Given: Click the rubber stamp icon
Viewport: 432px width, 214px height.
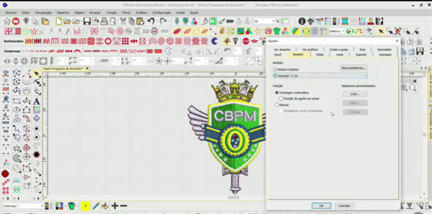Looking at the screenshot, I should (x=371, y=21).
